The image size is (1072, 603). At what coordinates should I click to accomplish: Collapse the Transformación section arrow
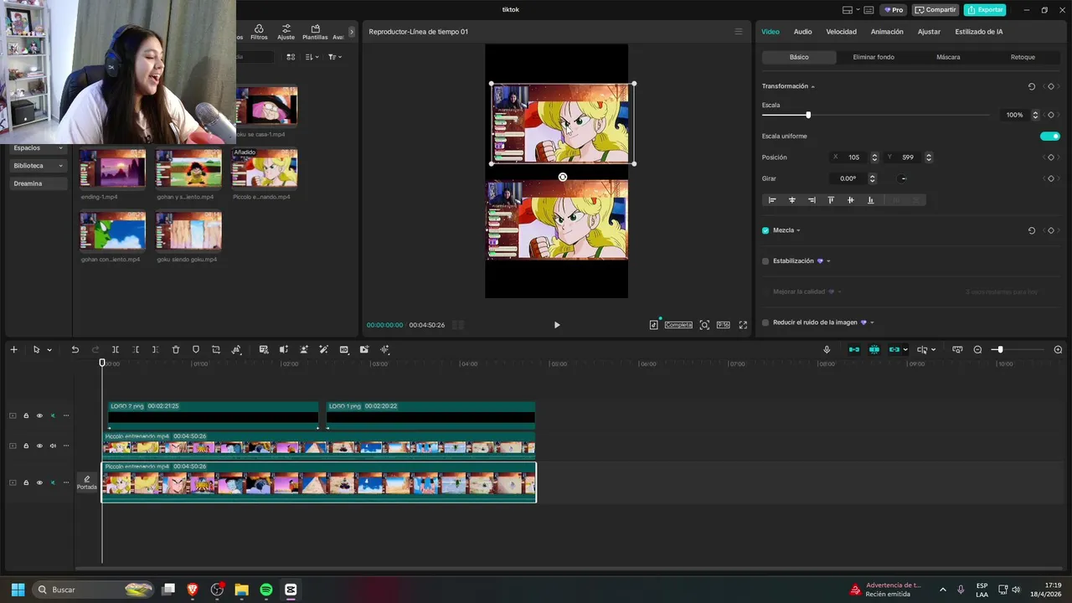[x=812, y=86]
